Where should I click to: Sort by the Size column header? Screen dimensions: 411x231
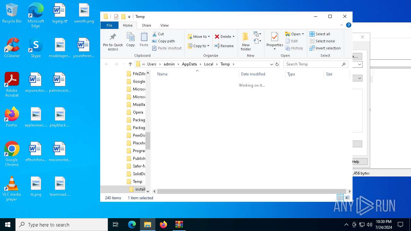coord(337,74)
